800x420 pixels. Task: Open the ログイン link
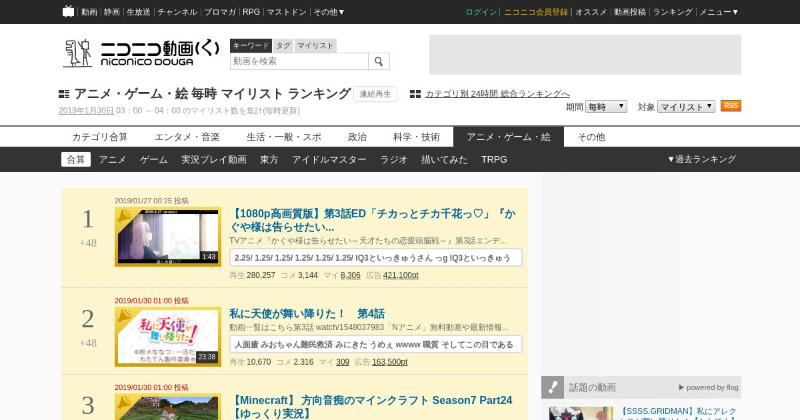point(481,12)
